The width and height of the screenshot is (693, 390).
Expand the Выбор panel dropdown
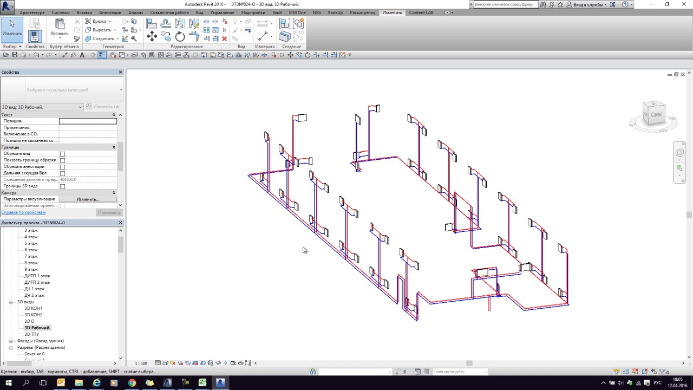coord(12,47)
